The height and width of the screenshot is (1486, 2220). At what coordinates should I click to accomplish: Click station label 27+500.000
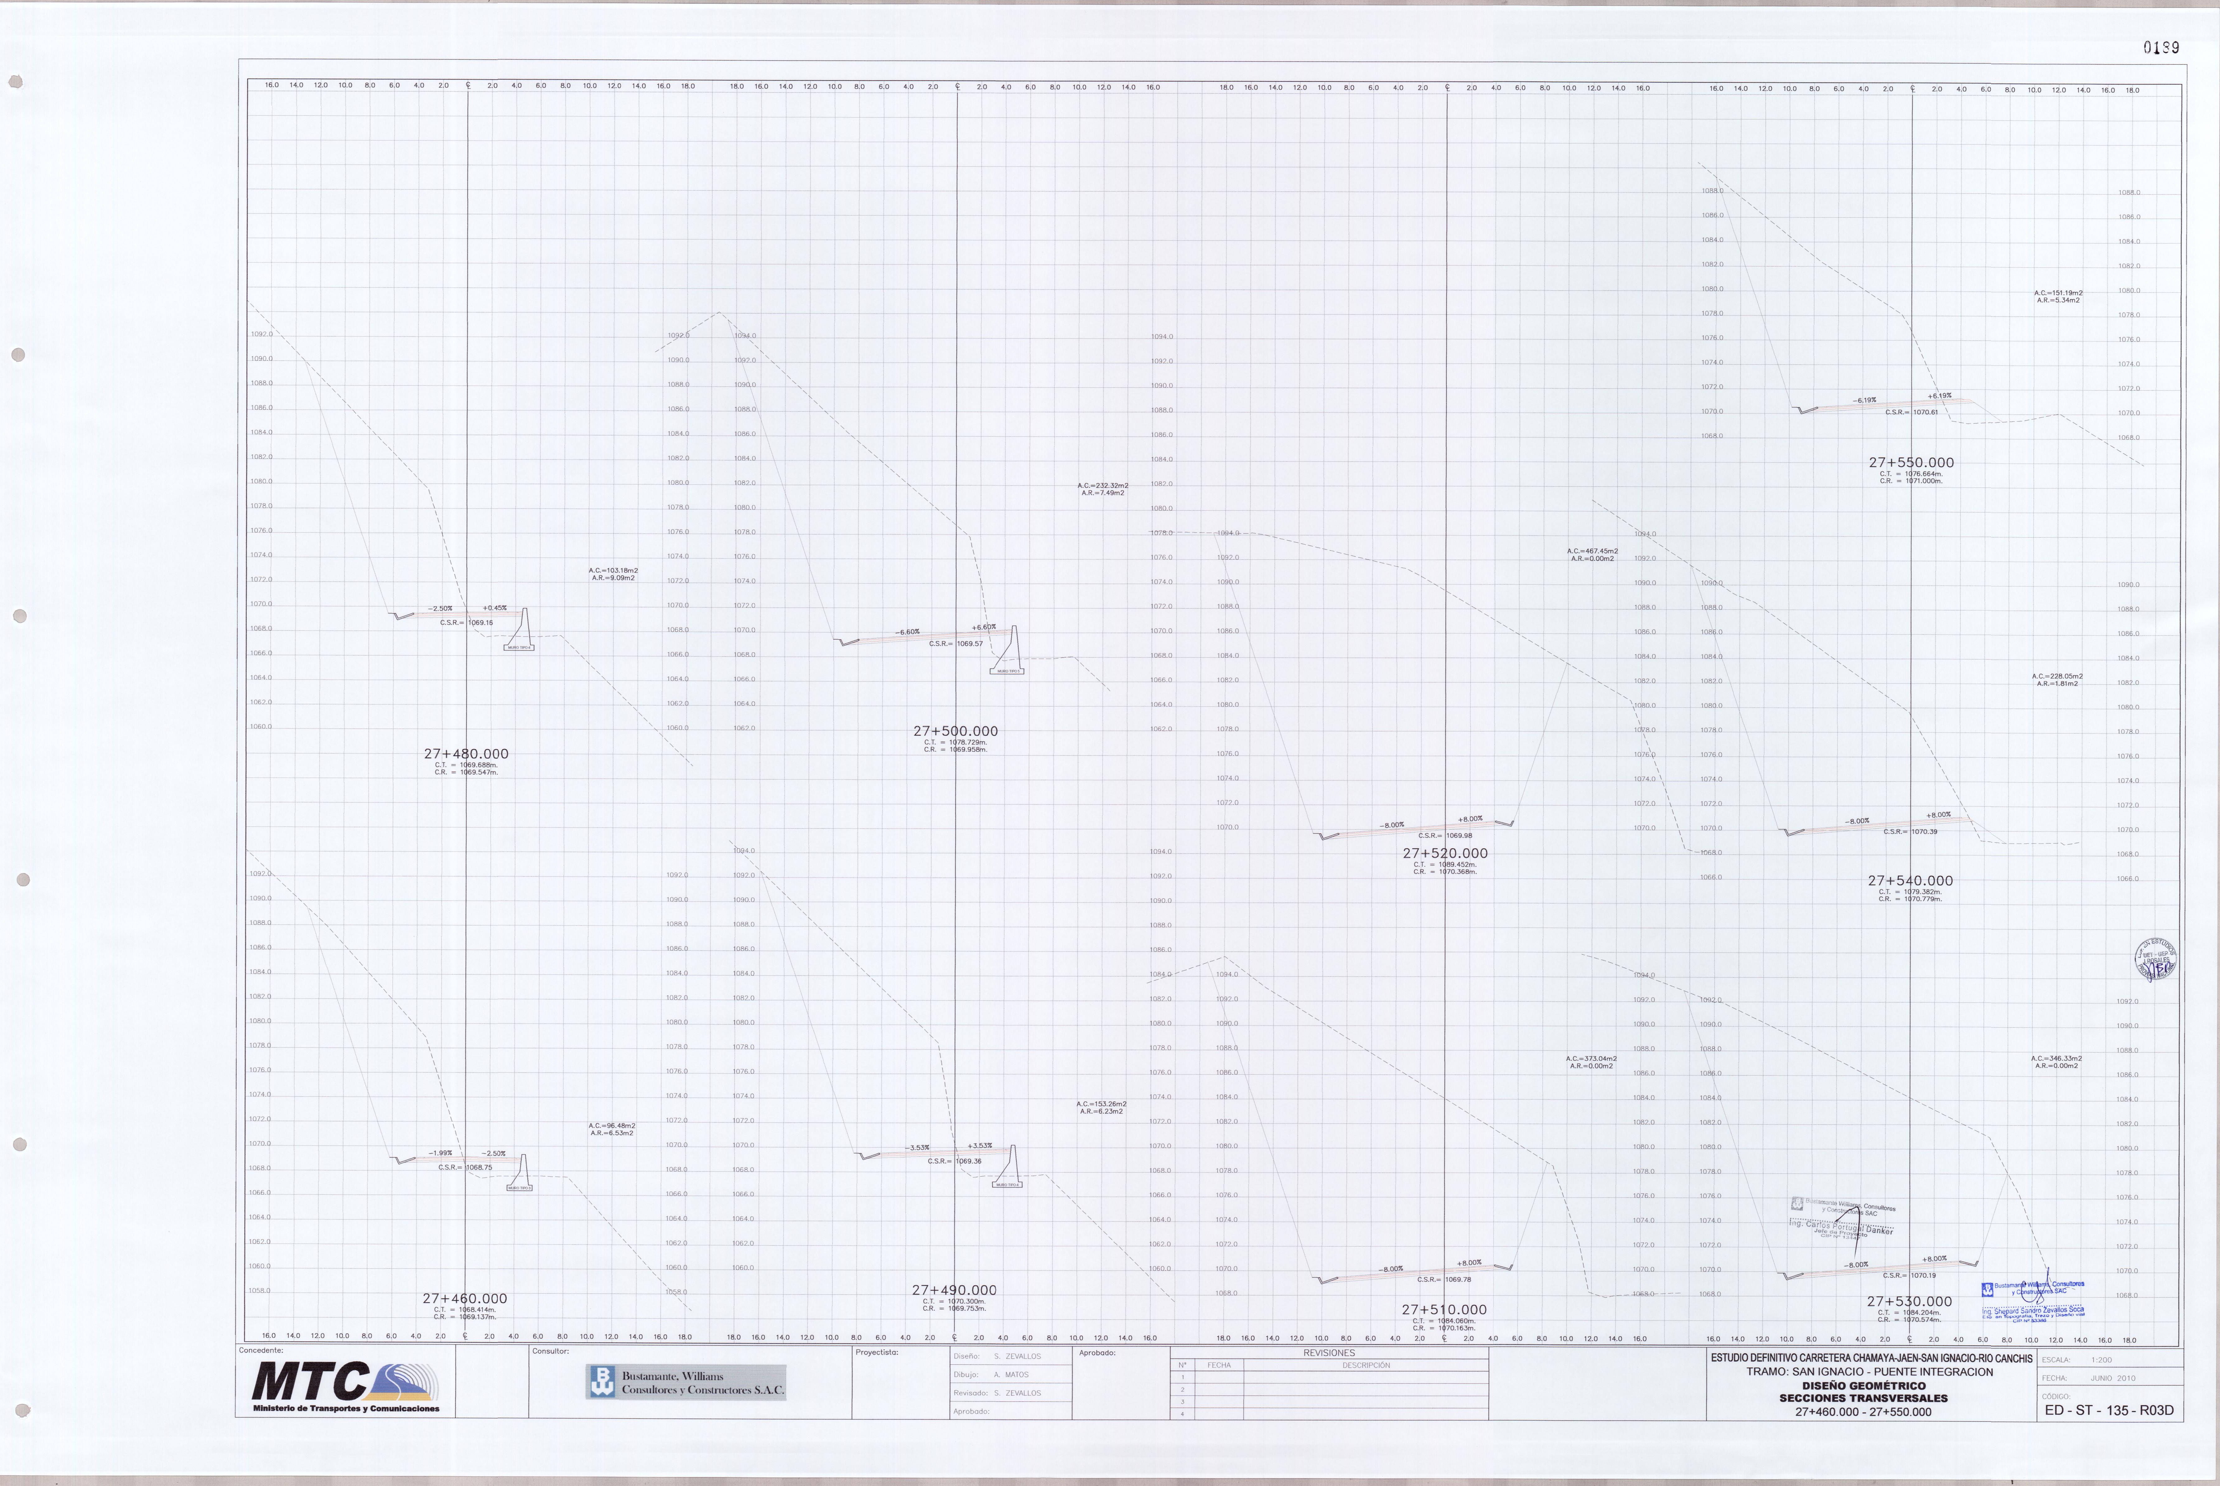[x=955, y=731]
